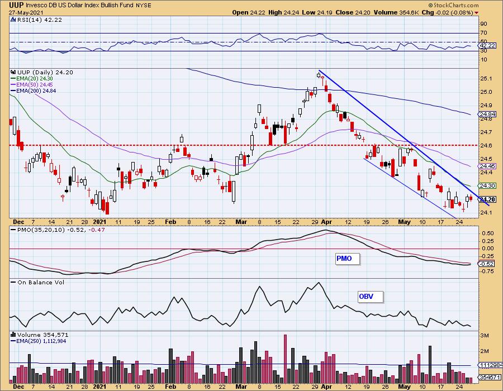Click the UUP (Daily) 24.20 legend
The image size is (503, 391).
pos(45,72)
